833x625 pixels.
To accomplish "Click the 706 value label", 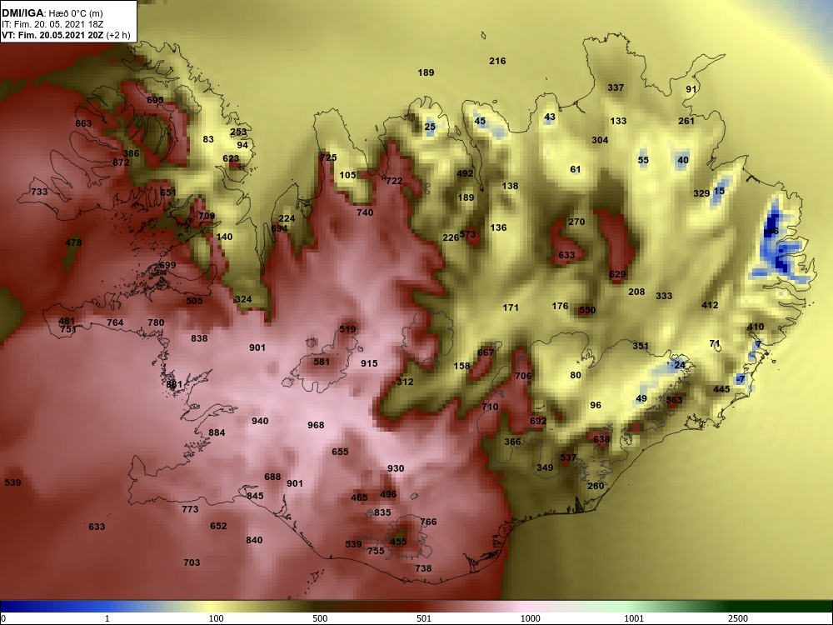I will (x=523, y=376).
